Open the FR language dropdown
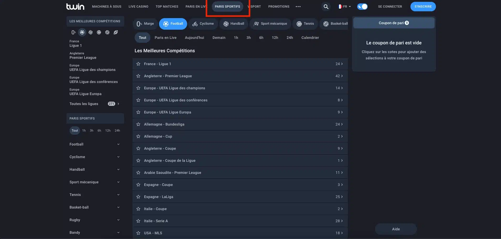Screen dimensions: 501x239 pos(345,7)
